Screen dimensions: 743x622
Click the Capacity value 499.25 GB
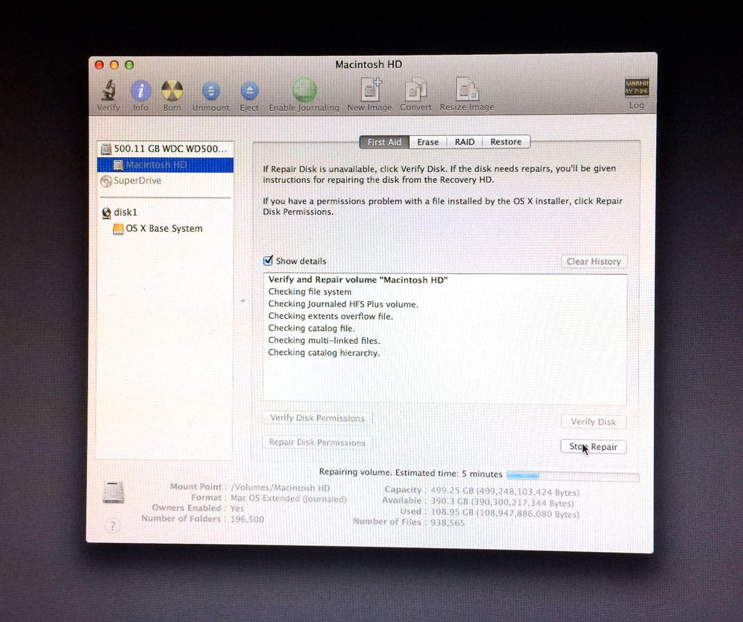505,492
